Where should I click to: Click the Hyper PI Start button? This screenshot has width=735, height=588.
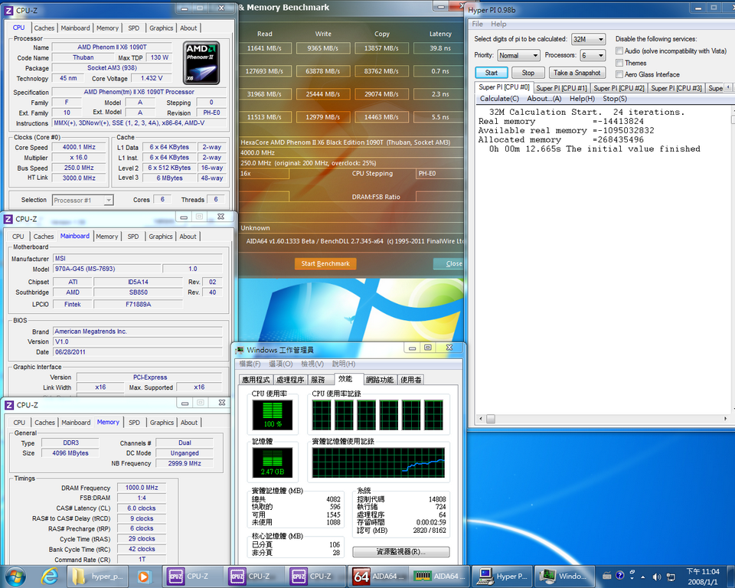(x=492, y=73)
